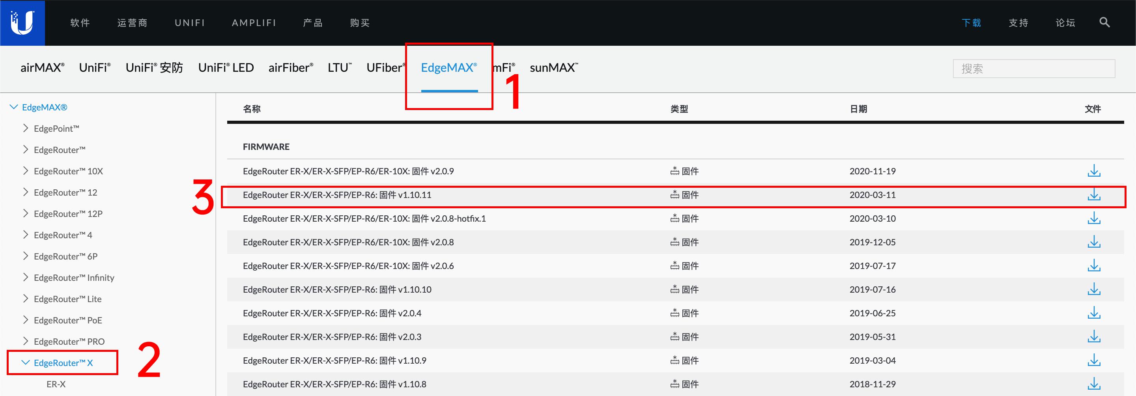1136x396 pixels.
Task: Click the 固件 type icon on v2.0.4 row
Action: click(x=675, y=313)
